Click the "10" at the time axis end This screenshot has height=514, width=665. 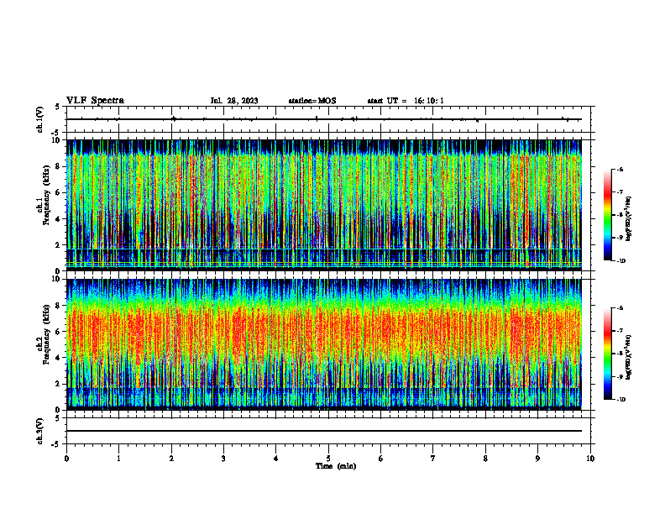click(x=590, y=459)
